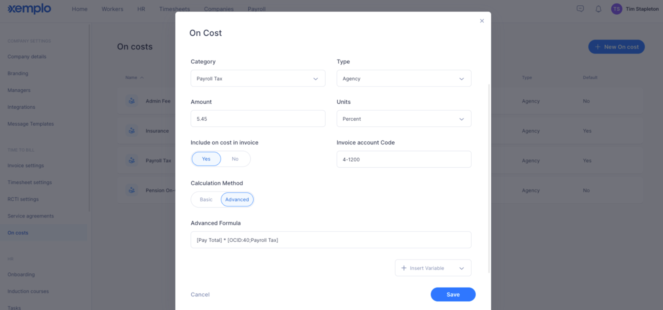Click the Pension On-cost row icon
Viewport: 663px width, 310px height.
coord(132,190)
